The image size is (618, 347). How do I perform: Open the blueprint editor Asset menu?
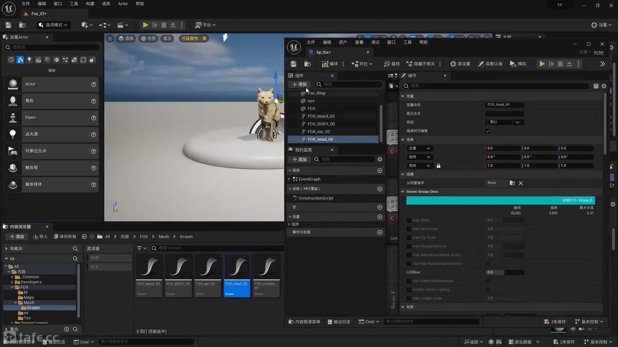(x=343, y=42)
